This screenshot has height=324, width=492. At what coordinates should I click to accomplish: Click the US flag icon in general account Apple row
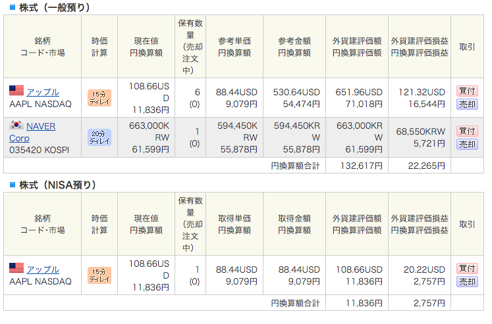(16, 91)
